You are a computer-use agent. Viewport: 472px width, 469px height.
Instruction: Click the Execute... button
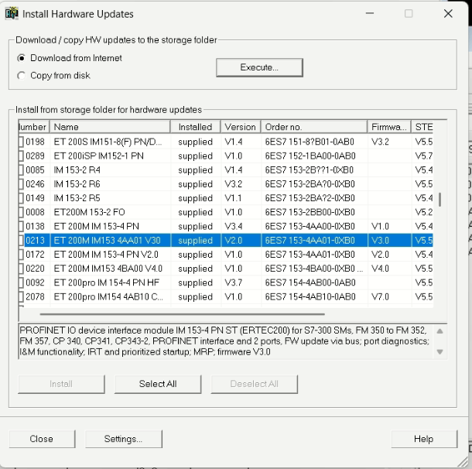pos(259,67)
